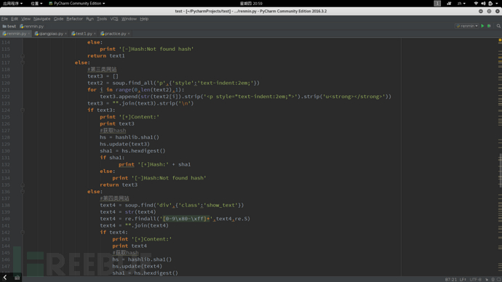The height and width of the screenshot is (282, 502).
Task: Click the test project breadcrumb
Action: (9, 26)
